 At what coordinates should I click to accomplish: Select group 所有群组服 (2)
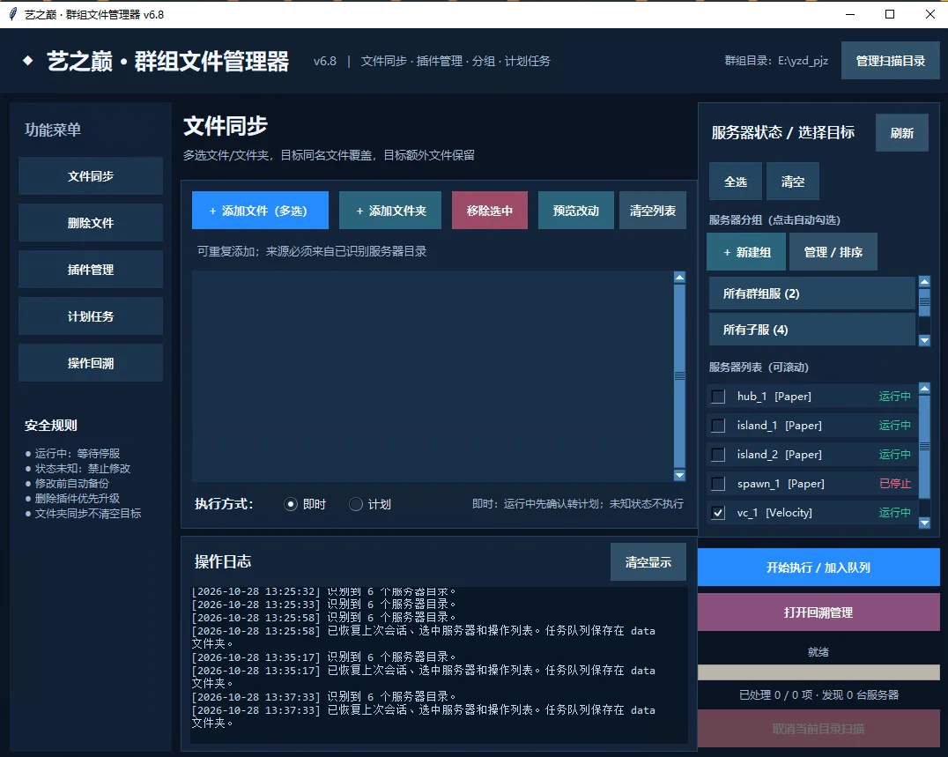tap(812, 293)
